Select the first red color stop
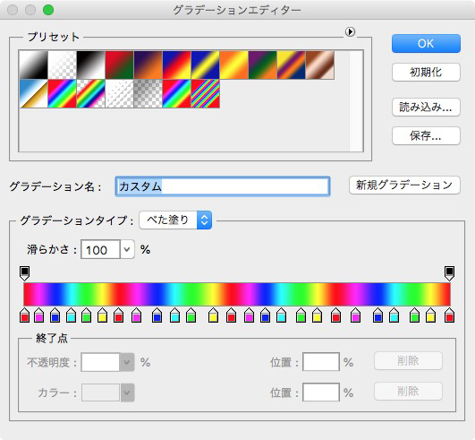475x440 pixels. point(24,315)
